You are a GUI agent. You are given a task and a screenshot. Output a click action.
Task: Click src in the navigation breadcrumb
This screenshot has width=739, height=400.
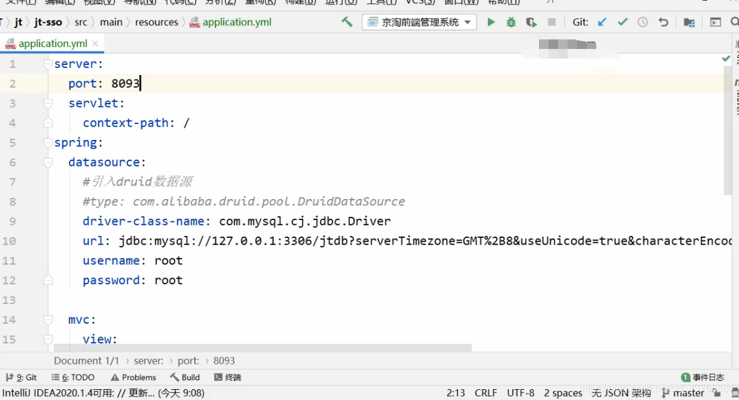pyautogui.click(x=81, y=22)
